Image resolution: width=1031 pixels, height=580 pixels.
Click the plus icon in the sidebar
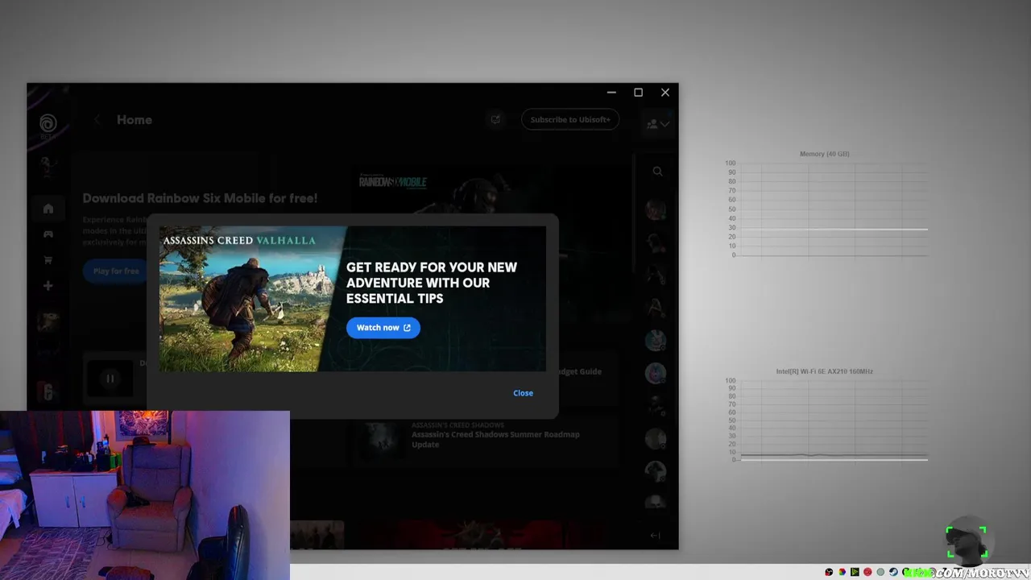[48, 286]
